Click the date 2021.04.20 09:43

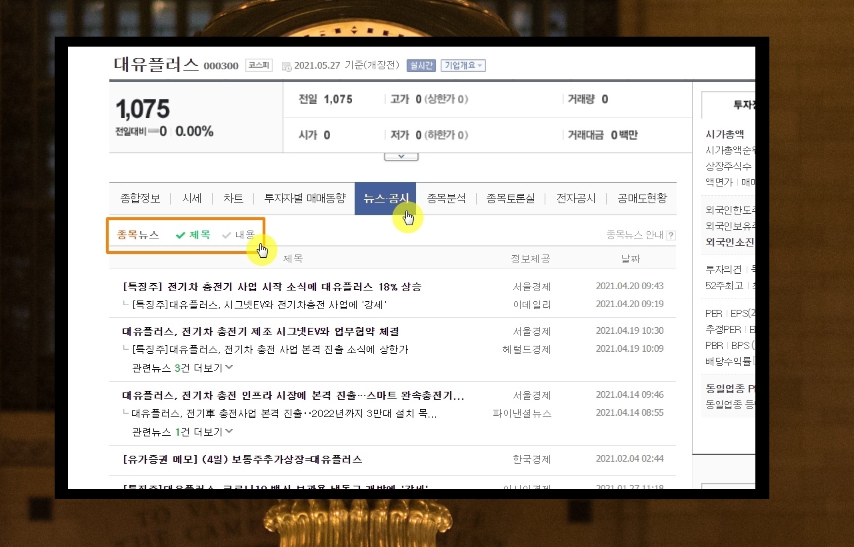pyautogui.click(x=629, y=286)
